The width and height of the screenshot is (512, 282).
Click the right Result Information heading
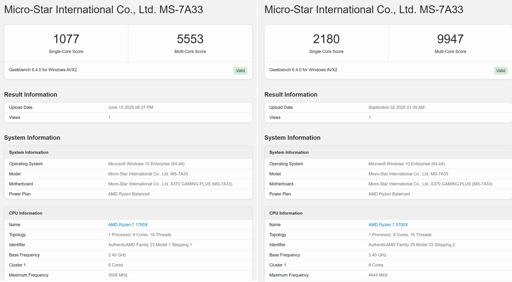pos(291,94)
